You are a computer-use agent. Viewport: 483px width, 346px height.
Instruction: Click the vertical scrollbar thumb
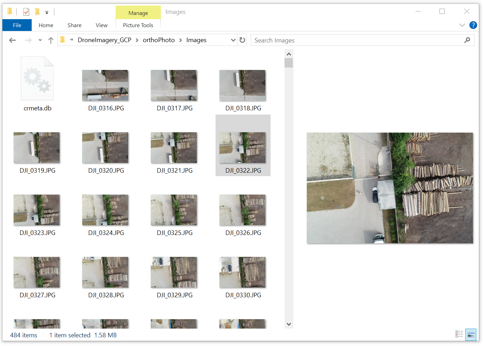(289, 63)
